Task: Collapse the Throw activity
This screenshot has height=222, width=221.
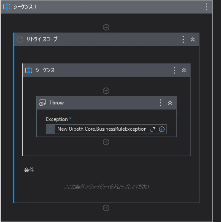Action: (170, 103)
